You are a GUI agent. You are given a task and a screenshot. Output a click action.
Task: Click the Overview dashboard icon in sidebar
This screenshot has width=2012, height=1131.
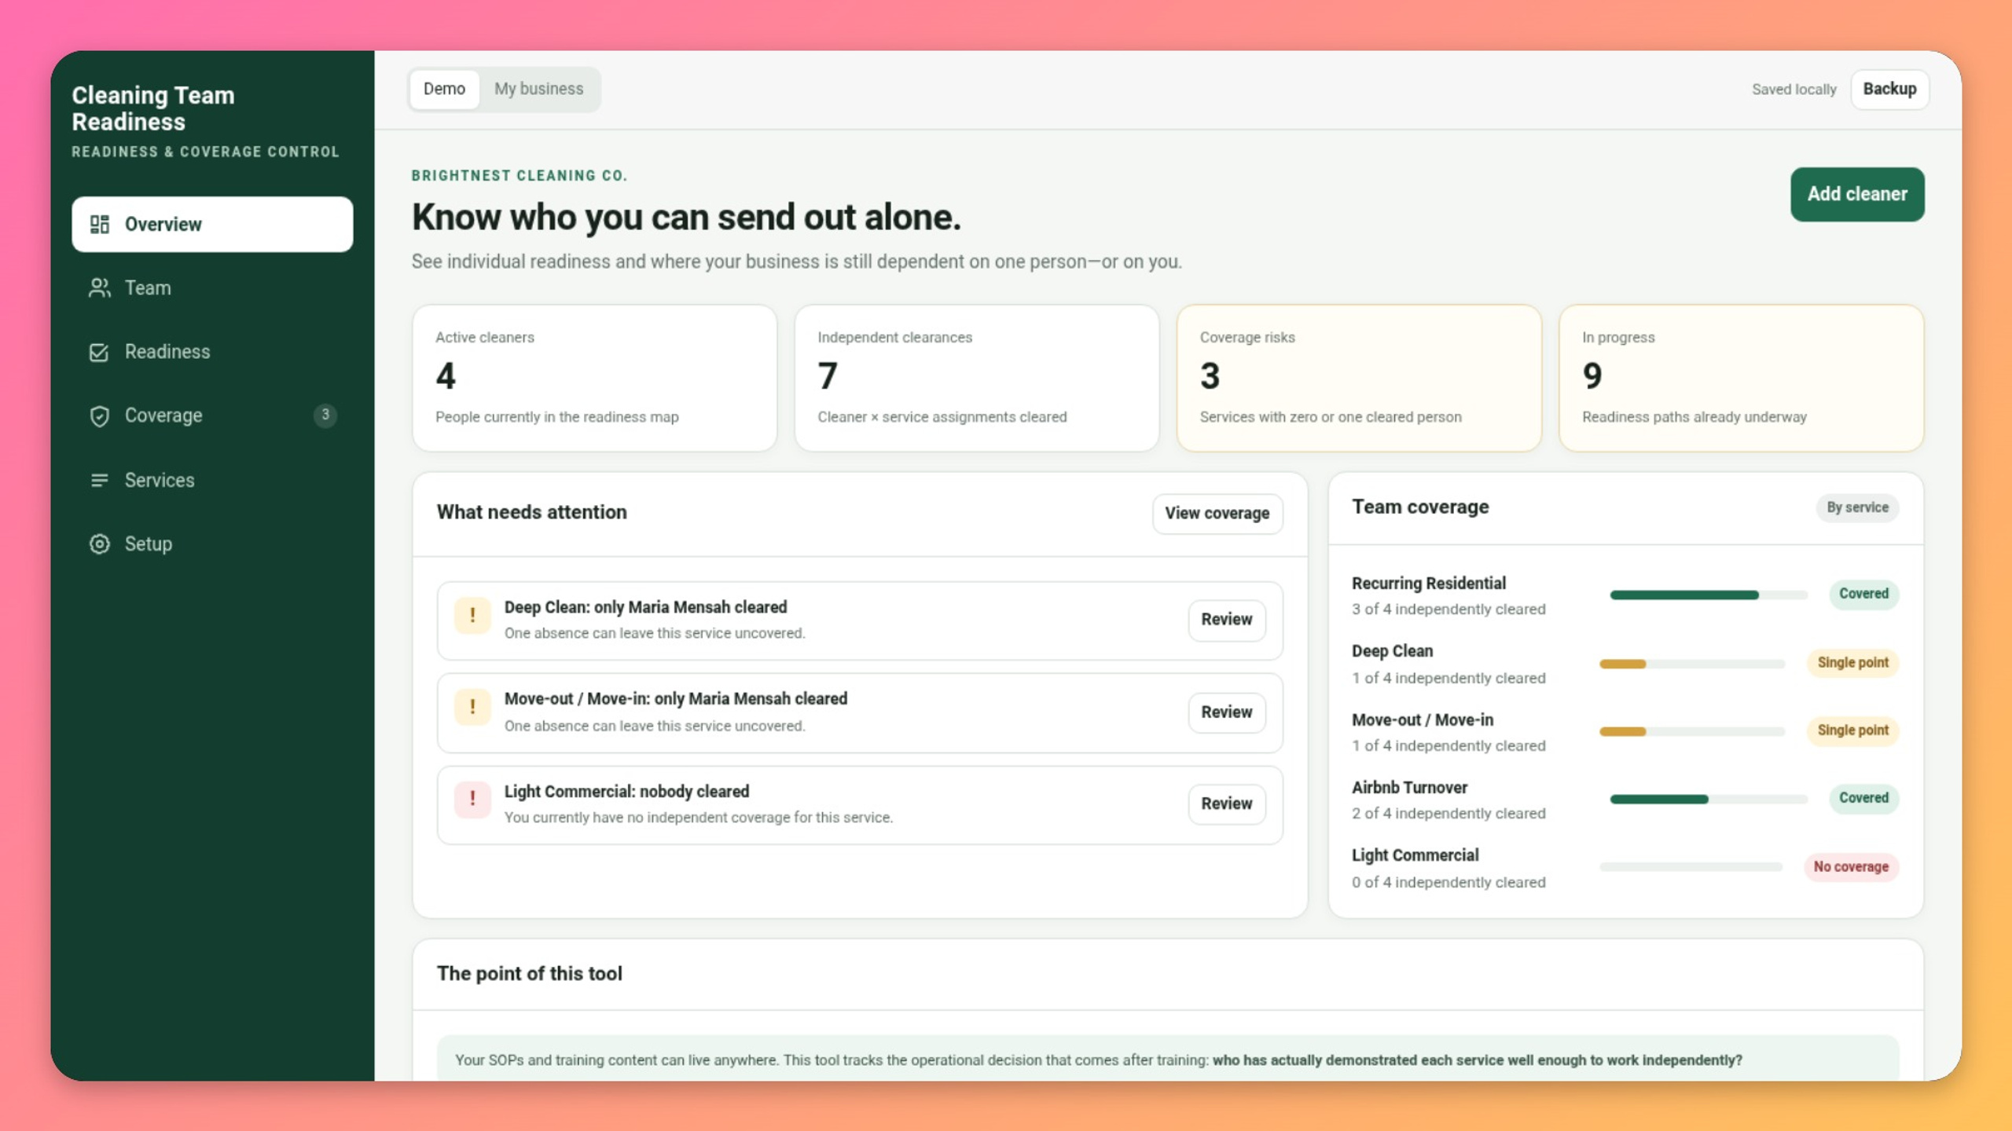click(x=99, y=225)
